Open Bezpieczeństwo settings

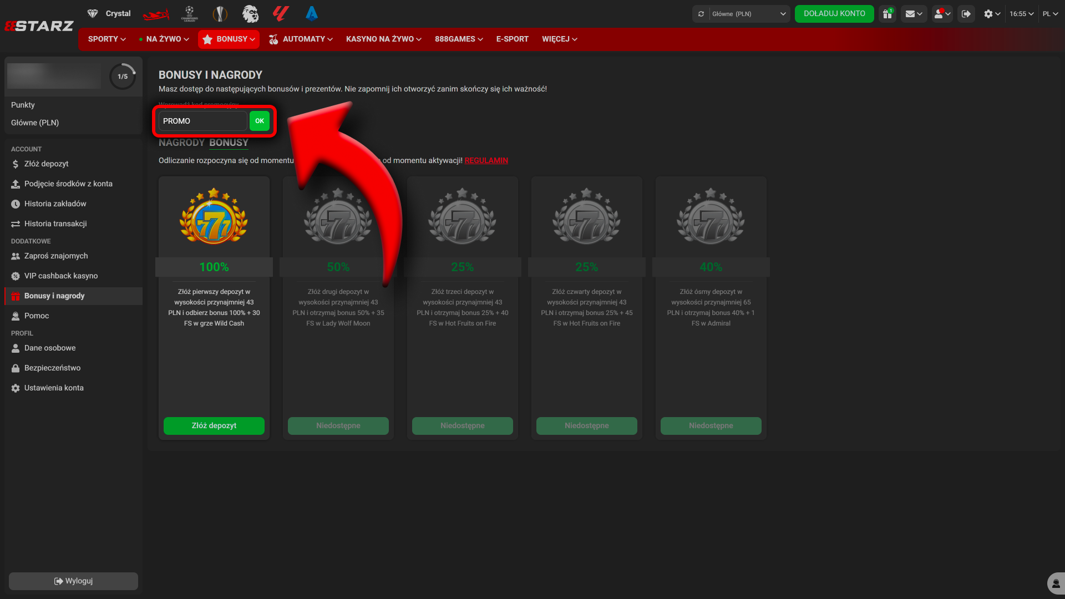pos(73,368)
